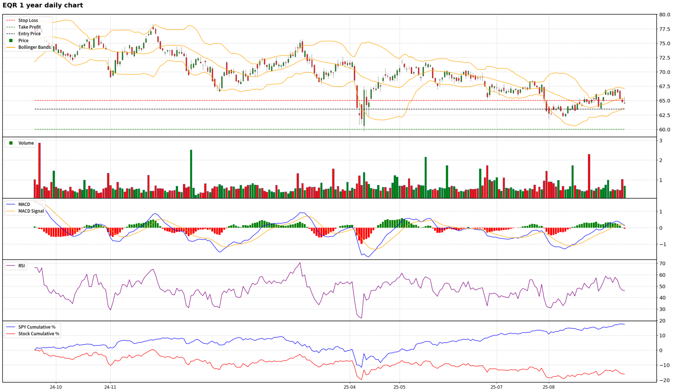Click the tallest red volume bar at left
The image size is (673, 392).
[x=40, y=170]
